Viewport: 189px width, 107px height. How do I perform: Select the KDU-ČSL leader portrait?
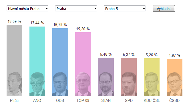152,84
